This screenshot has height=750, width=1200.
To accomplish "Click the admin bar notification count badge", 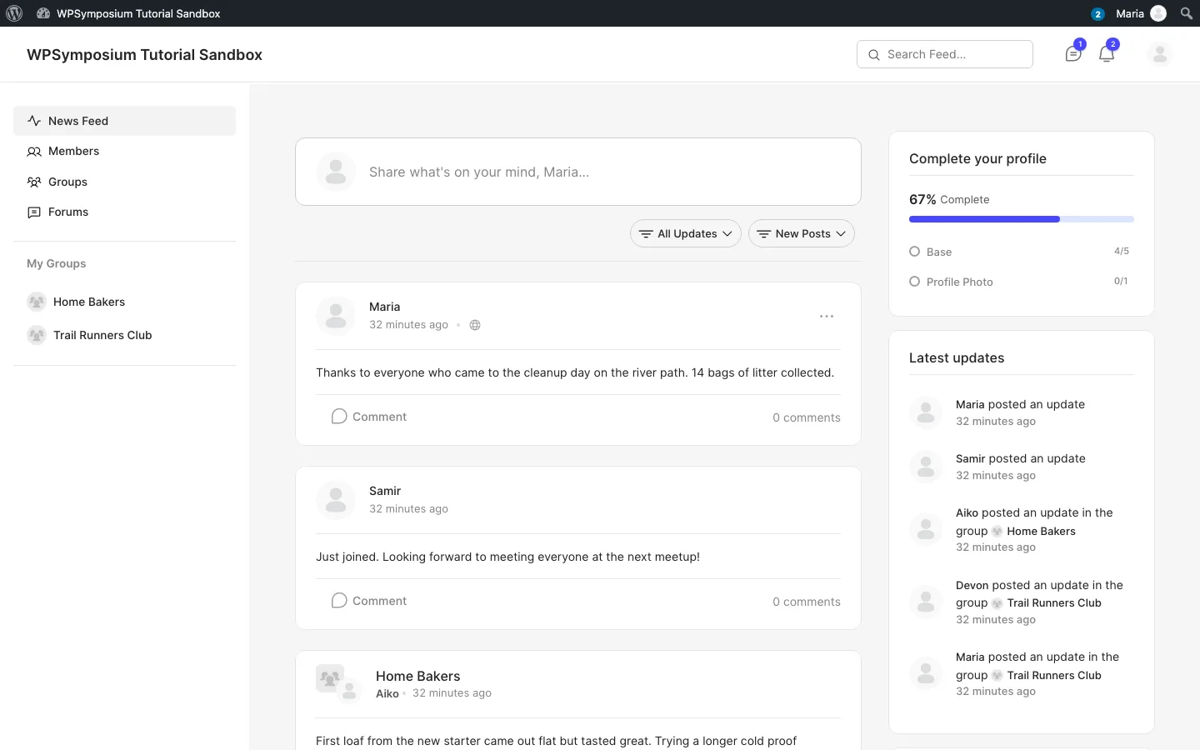I will (1097, 13).
